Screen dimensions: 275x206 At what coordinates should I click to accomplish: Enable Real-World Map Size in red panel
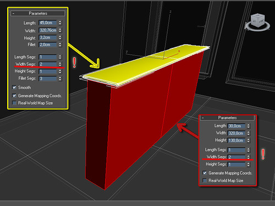[x=205, y=180]
